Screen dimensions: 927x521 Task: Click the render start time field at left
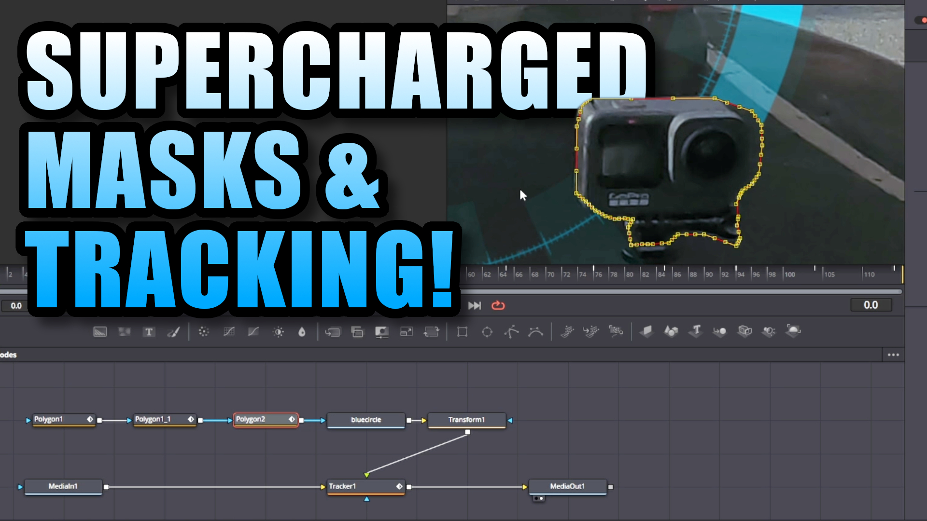(x=16, y=305)
